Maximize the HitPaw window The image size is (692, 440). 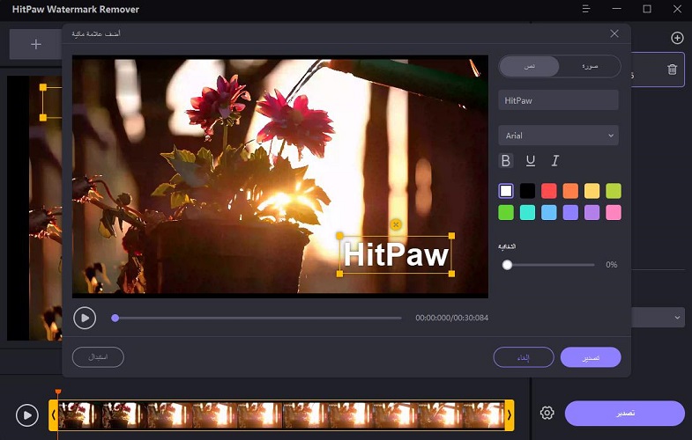pos(647,9)
